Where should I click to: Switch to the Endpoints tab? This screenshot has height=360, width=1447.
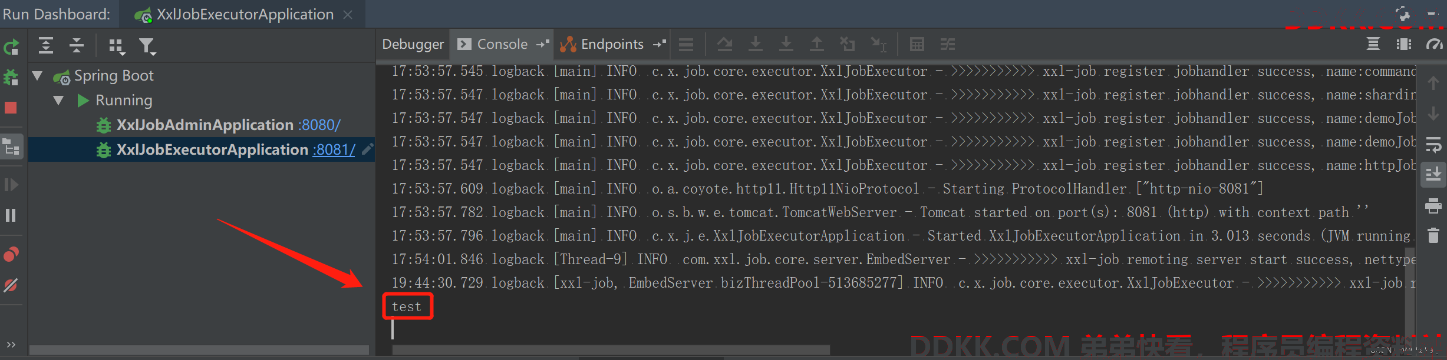(612, 44)
